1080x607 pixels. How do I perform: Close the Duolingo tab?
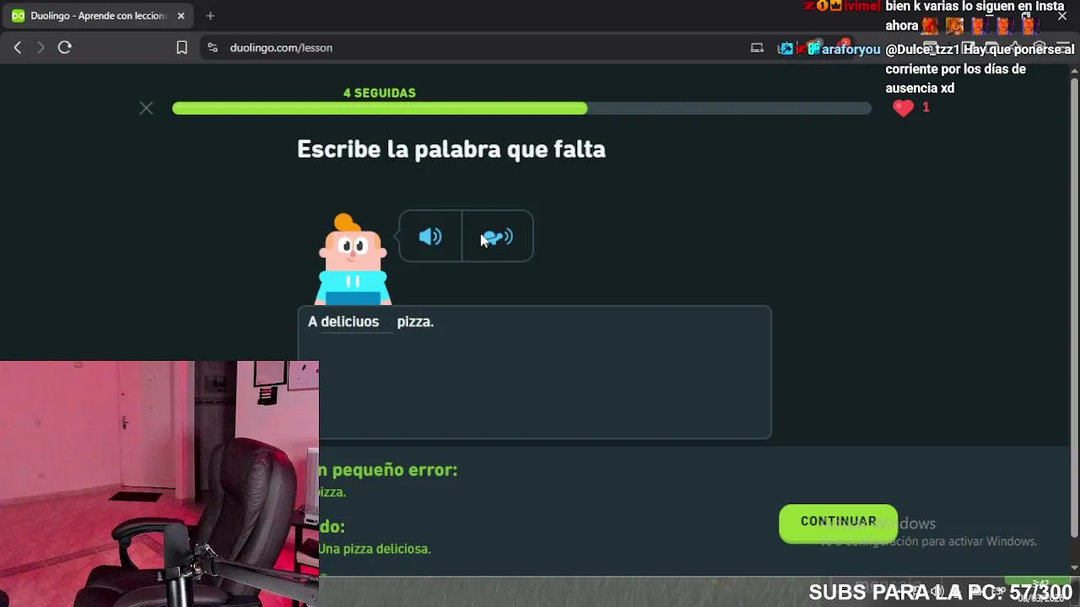pyautogui.click(x=181, y=16)
